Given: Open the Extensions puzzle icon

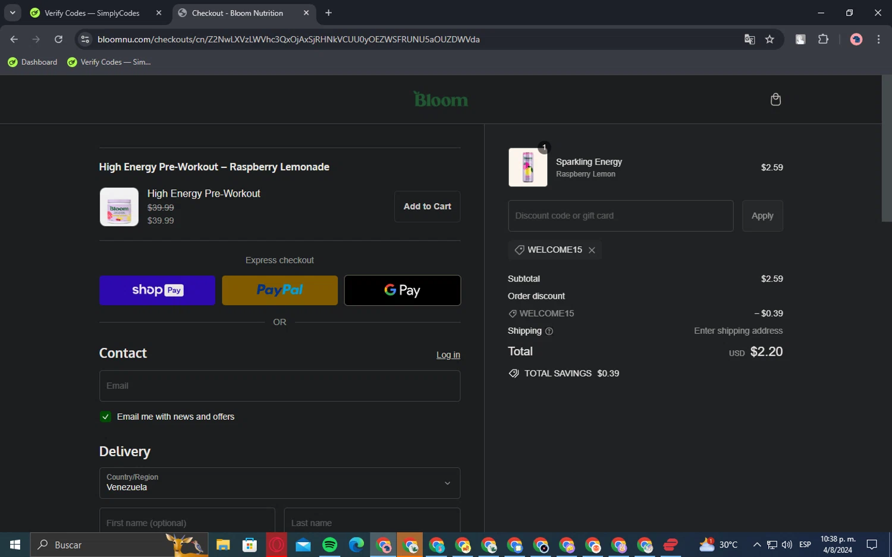Looking at the screenshot, I should pos(823,39).
